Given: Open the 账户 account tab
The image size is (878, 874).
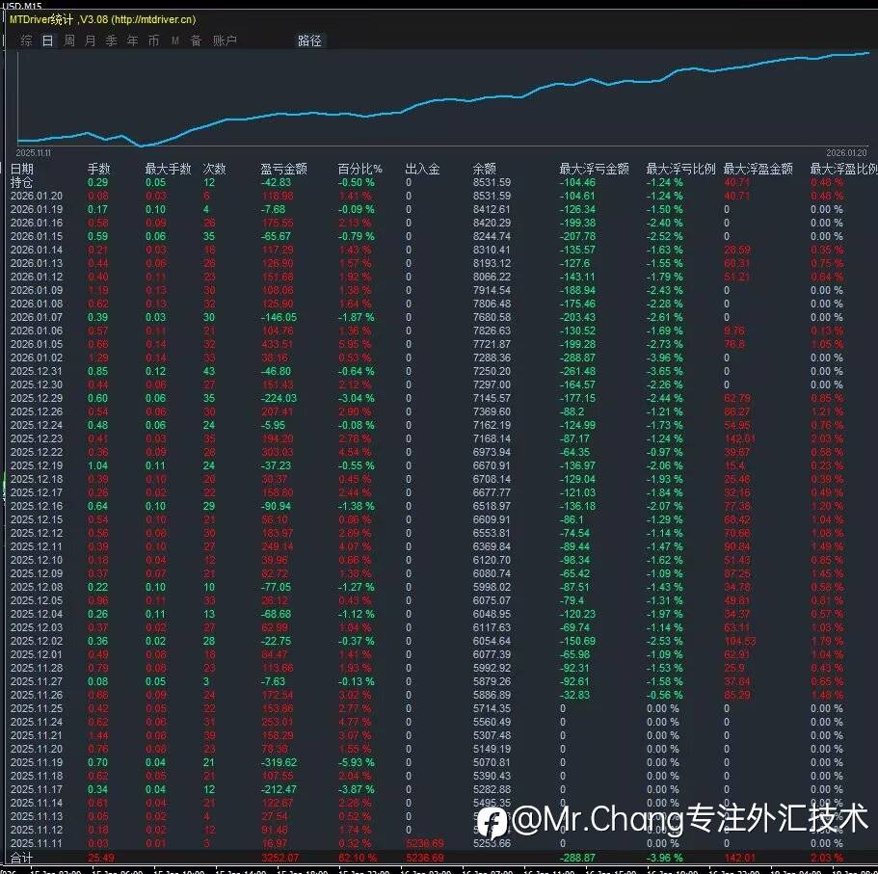Looking at the screenshot, I should coord(225,40).
